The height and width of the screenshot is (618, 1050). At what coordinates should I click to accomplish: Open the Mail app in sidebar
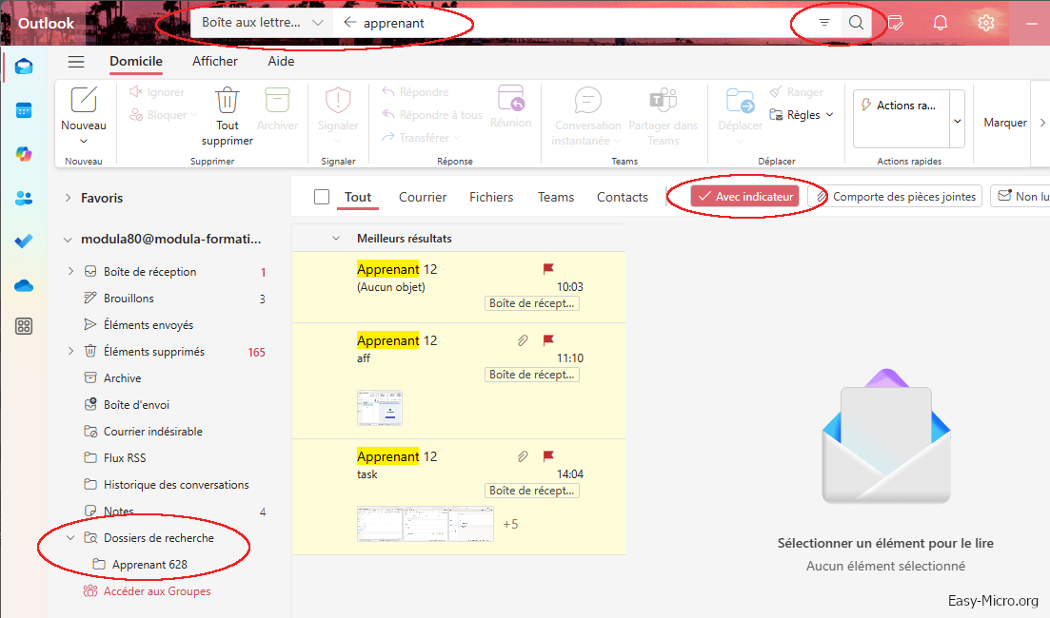pyautogui.click(x=24, y=67)
